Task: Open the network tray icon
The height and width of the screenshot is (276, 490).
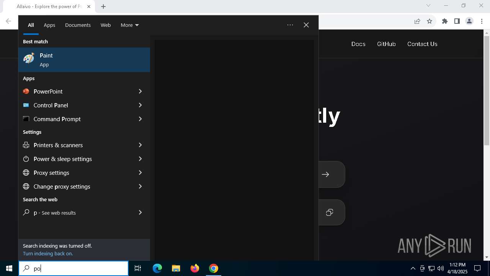Action: point(431,268)
